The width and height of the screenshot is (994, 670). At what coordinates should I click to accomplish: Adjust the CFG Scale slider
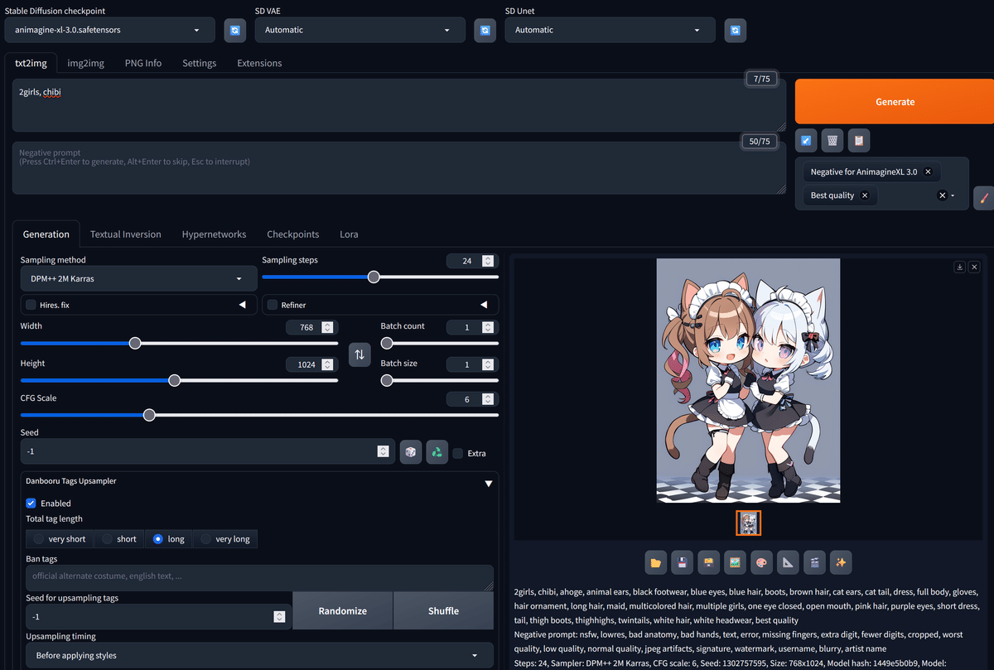149,415
